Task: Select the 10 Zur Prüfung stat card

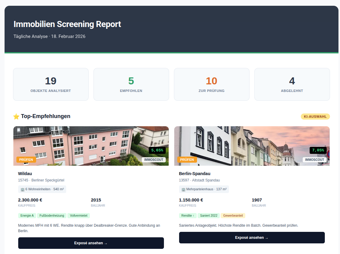Action: tap(212, 84)
